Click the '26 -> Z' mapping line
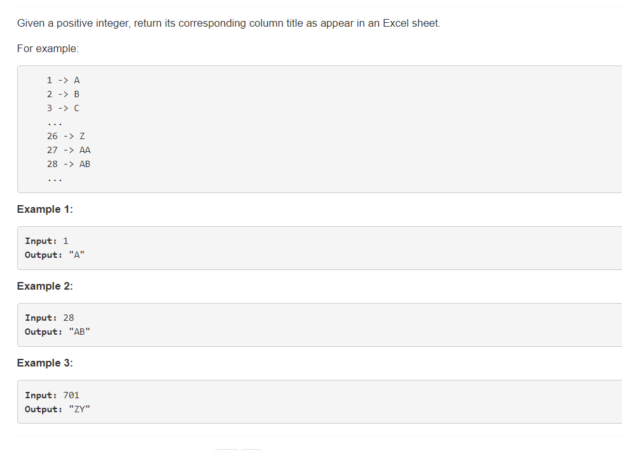Viewport: 622px width, 451px height. click(x=66, y=137)
